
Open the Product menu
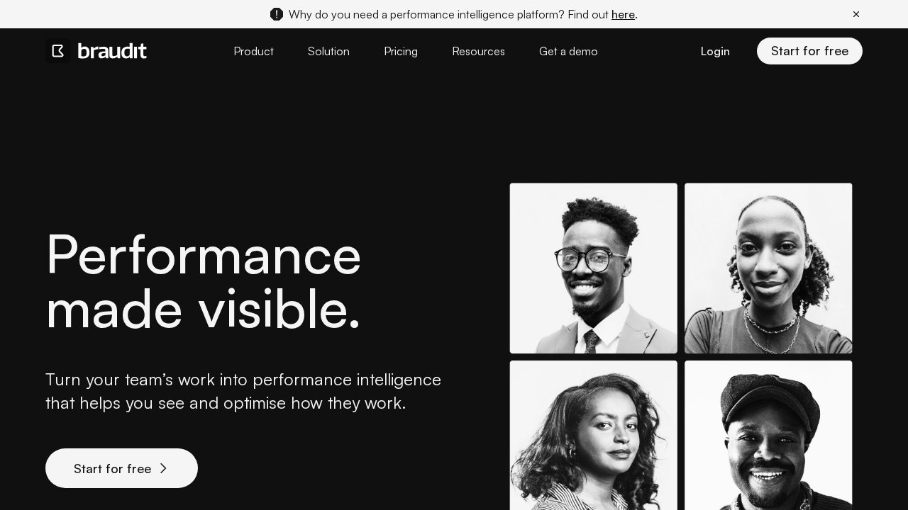[253, 51]
